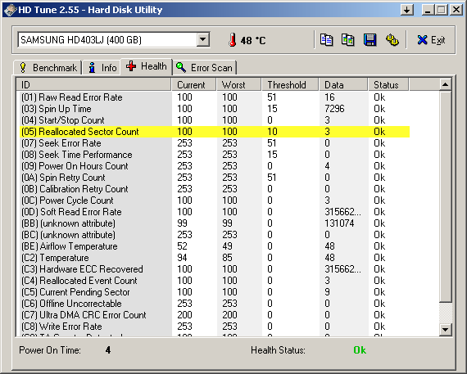Click the HD Tune title bar app icon
Viewport: 467px width, 374px height.
click(10, 10)
